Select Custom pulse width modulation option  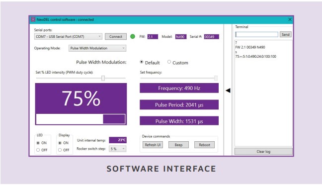tap(169, 62)
